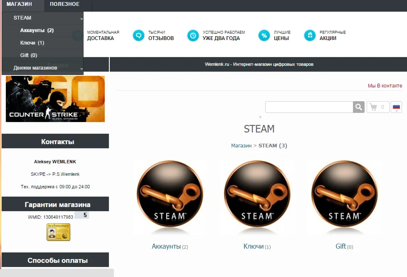The width and height of the screenshot is (407, 277).
Task: Click the ЛУЧШИЕ ЦЕНЫ text
Action: coord(282,35)
